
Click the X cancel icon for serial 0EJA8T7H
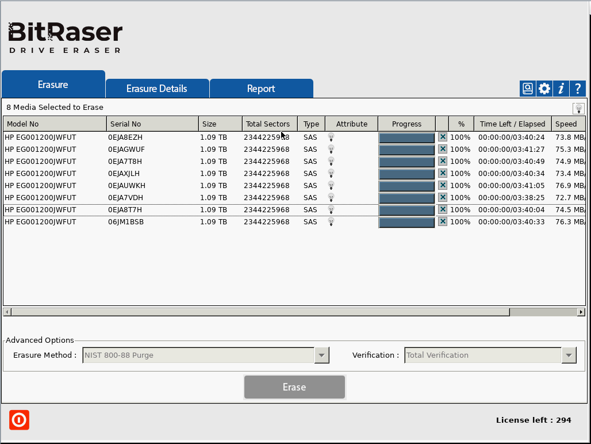[443, 209]
